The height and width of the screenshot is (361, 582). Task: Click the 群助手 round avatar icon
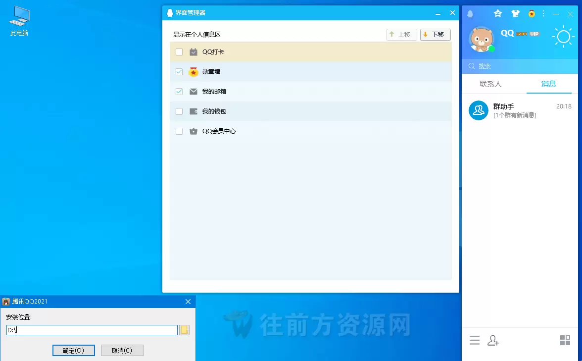(479, 110)
